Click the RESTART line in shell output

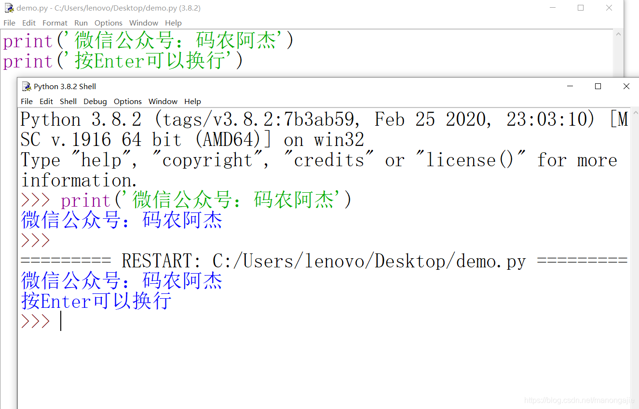tap(324, 261)
